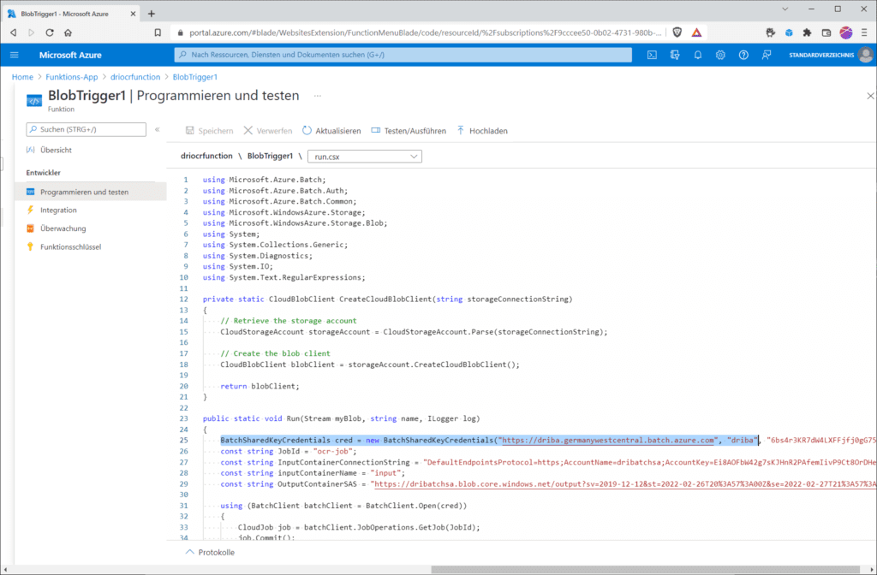Image resolution: width=877 pixels, height=575 pixels.
Task: Refresh with the Aktualisieren button
Action: 331,131
